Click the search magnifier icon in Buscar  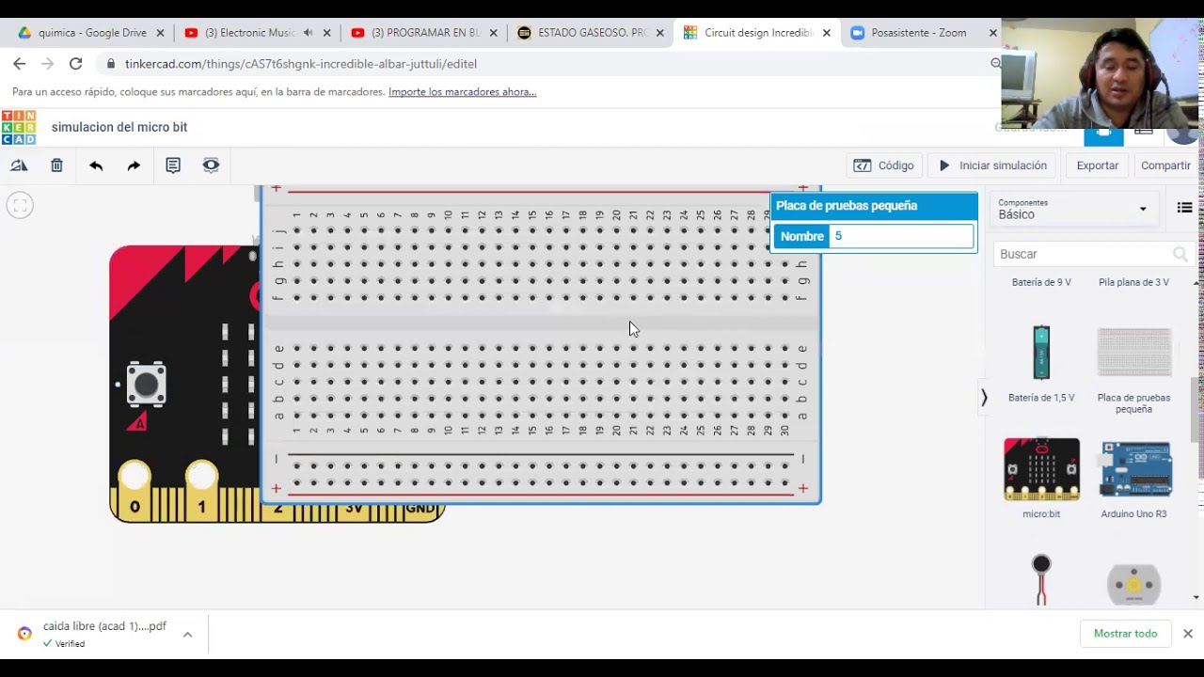1180,254
